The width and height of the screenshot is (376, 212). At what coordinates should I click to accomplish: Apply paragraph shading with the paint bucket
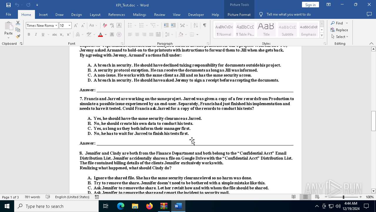coord(181,34)
